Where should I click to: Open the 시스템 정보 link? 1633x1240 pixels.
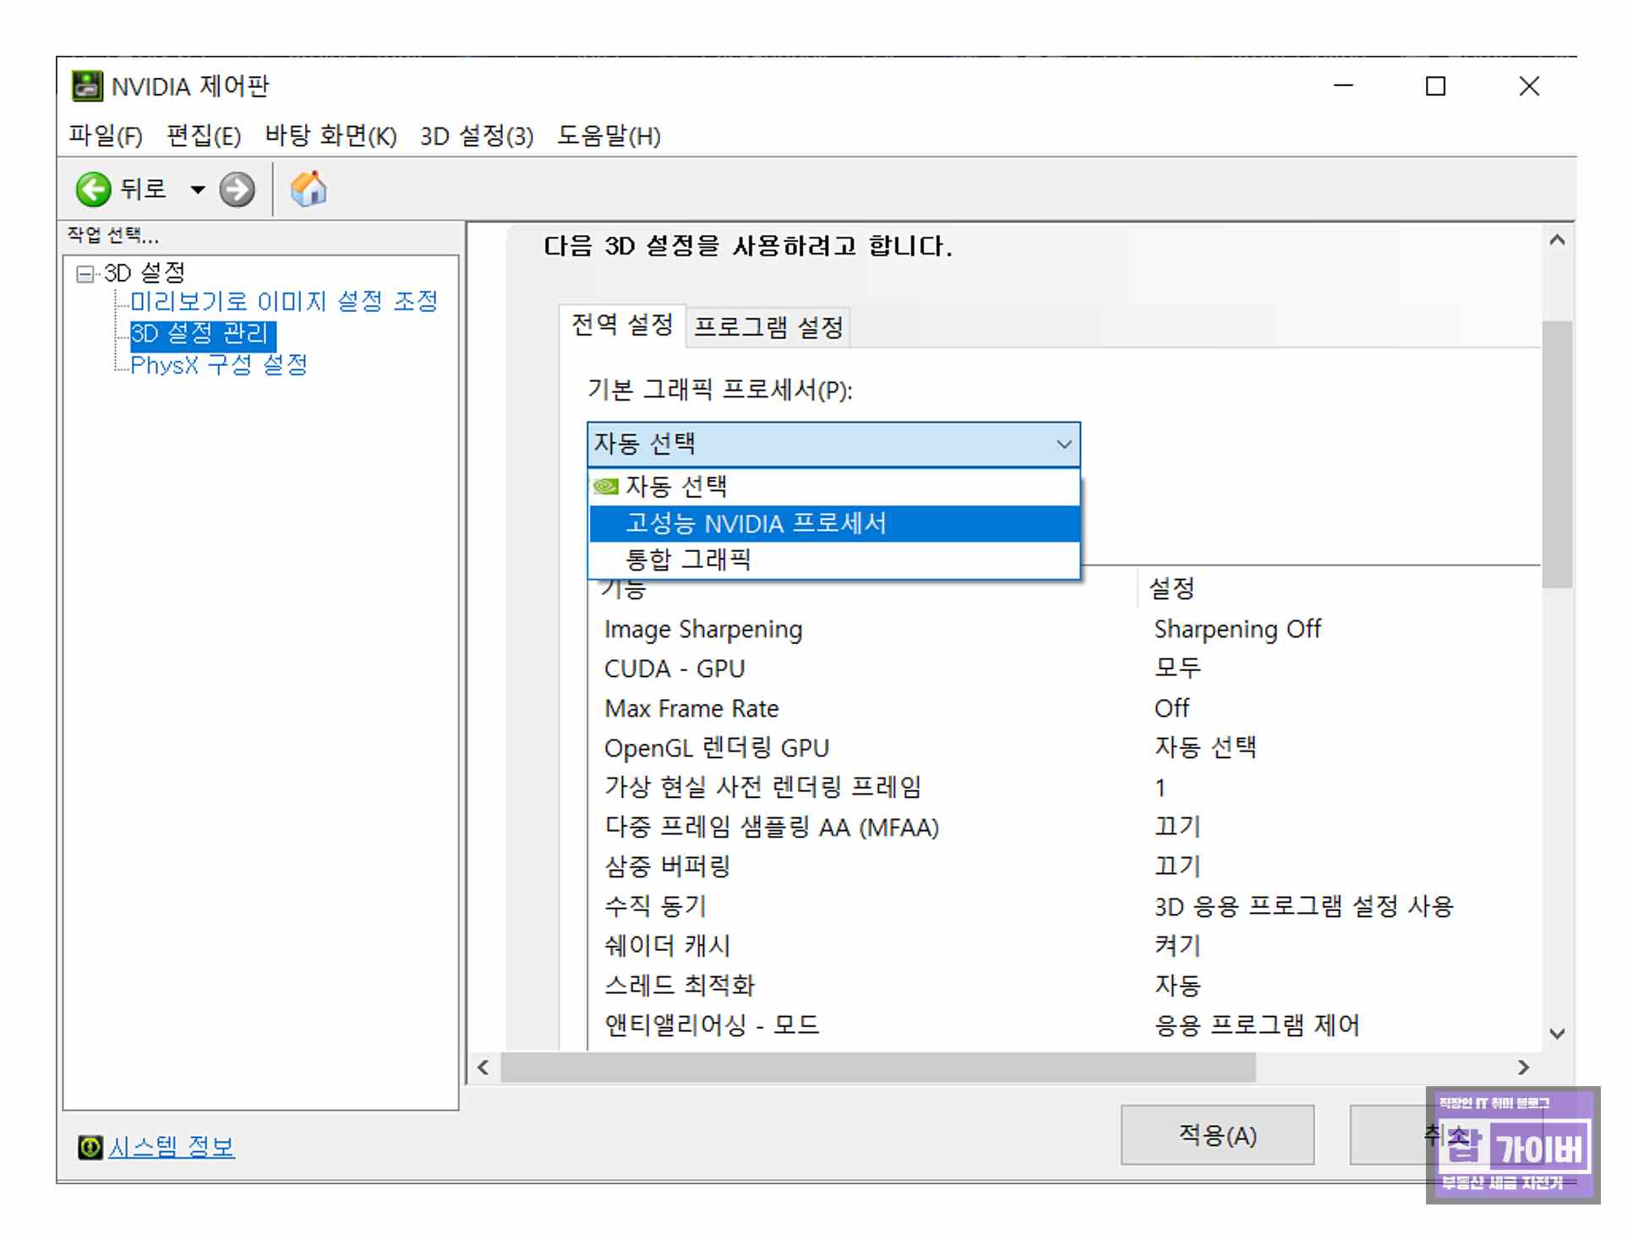point(172,1147)
